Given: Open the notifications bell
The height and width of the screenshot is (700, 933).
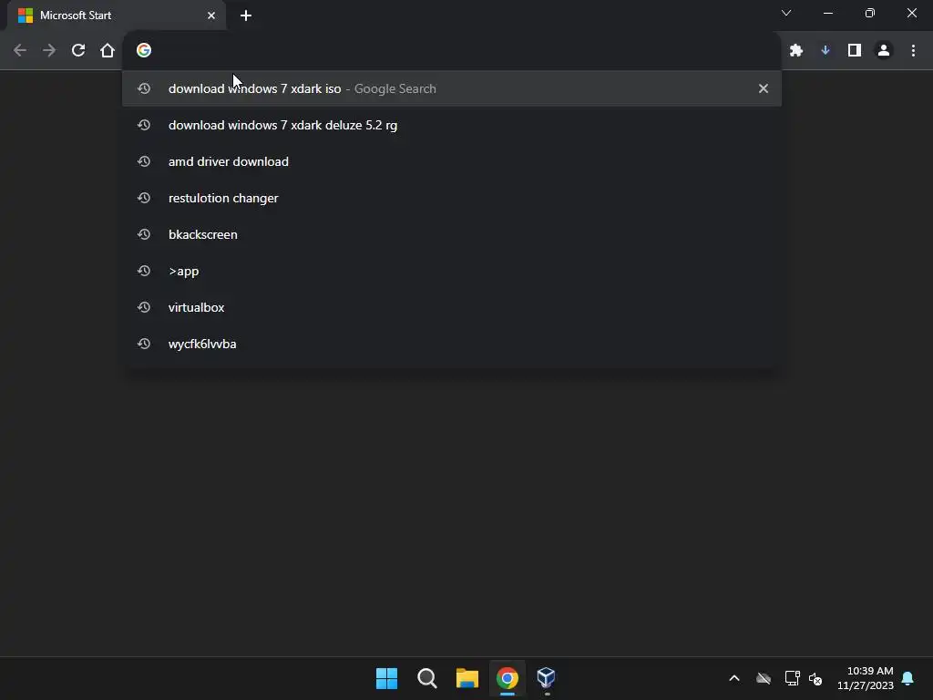Looking at the screenshot, I should pos(908,678).
